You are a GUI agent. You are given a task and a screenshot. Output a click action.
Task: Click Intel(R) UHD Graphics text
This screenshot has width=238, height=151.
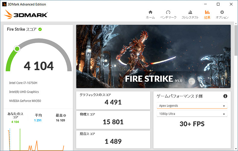[24, 92]
